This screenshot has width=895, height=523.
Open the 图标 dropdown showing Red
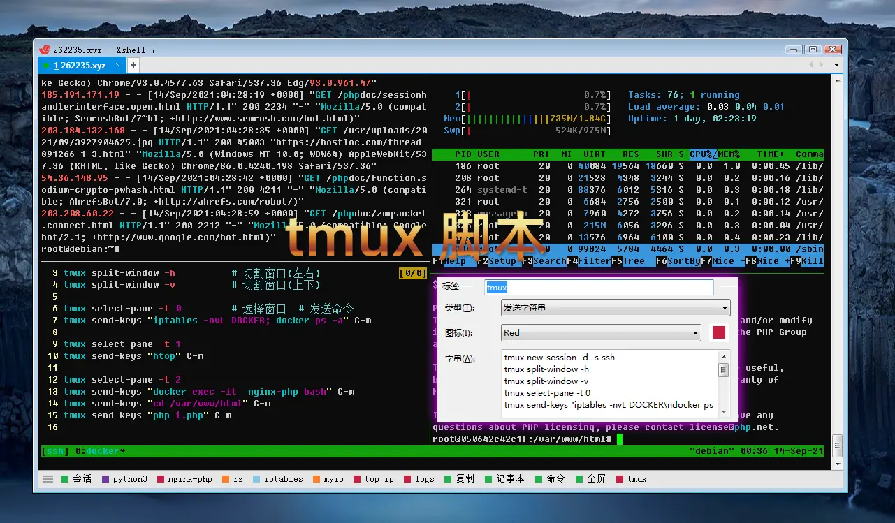point(601,333)
